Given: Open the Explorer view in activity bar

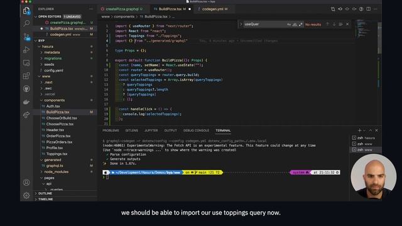Looking at the screenshot, I should (x=26, y=10).
